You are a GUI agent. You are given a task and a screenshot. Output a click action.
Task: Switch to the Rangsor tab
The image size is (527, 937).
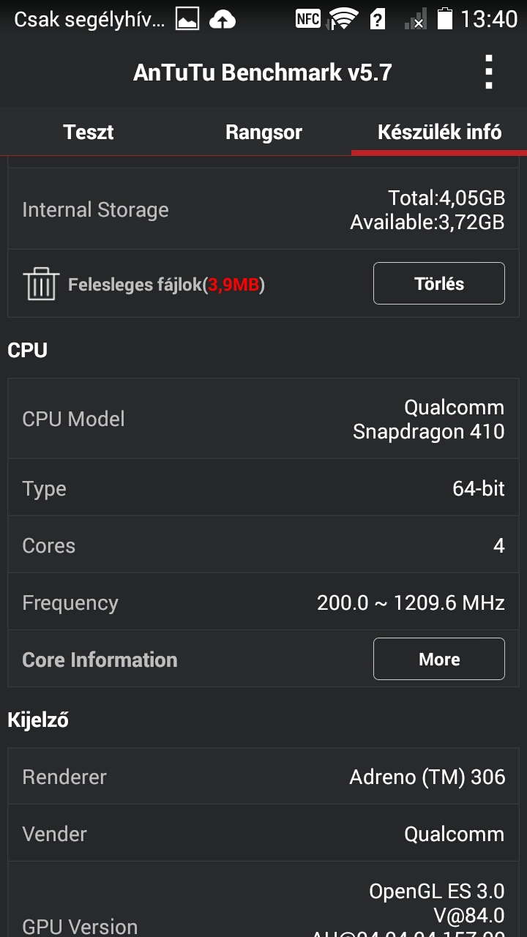click(263, 132)
